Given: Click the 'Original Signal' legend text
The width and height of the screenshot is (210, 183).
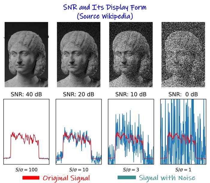Looking at the screenshot, I should (66, 178).
